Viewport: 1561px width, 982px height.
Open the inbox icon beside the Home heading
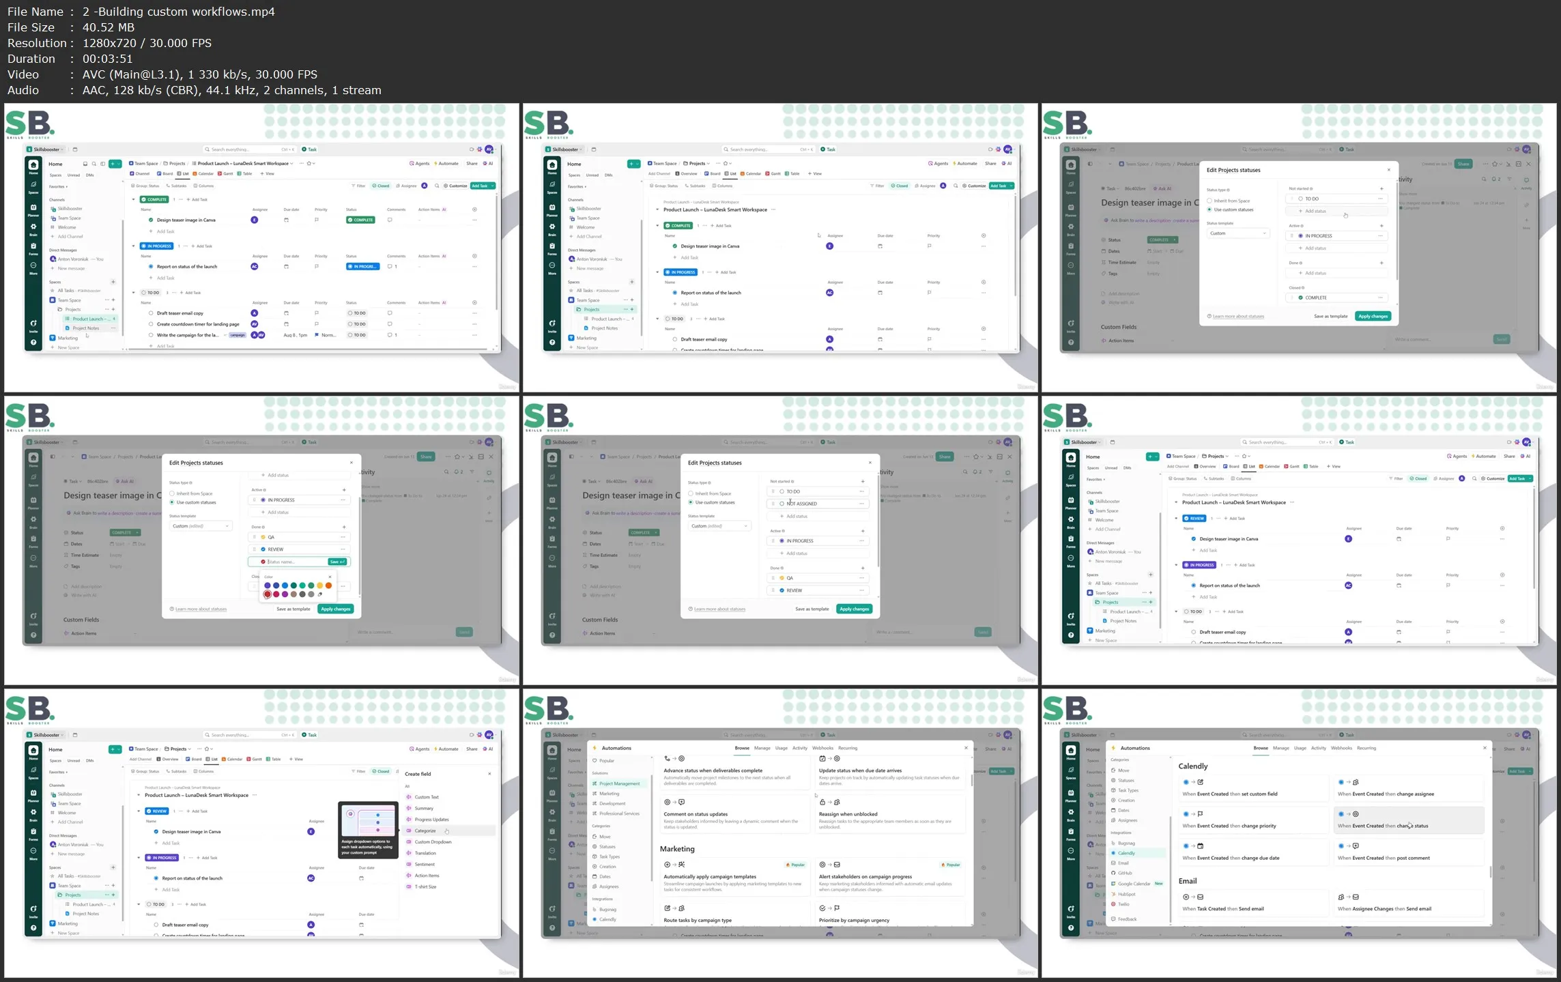pos(85,164)
